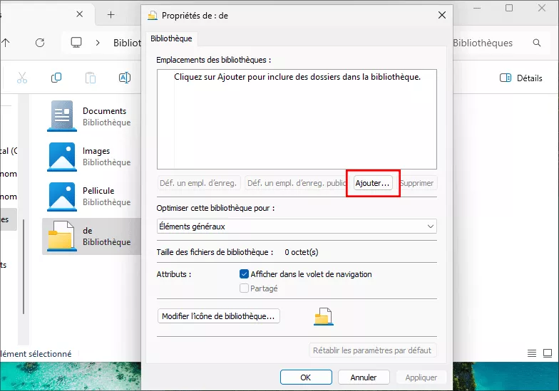Click the Rename icon in Explorer toolbar
The width and height of the screenshot is (559, 391).
pyautogui.click(x=124, y=78)
